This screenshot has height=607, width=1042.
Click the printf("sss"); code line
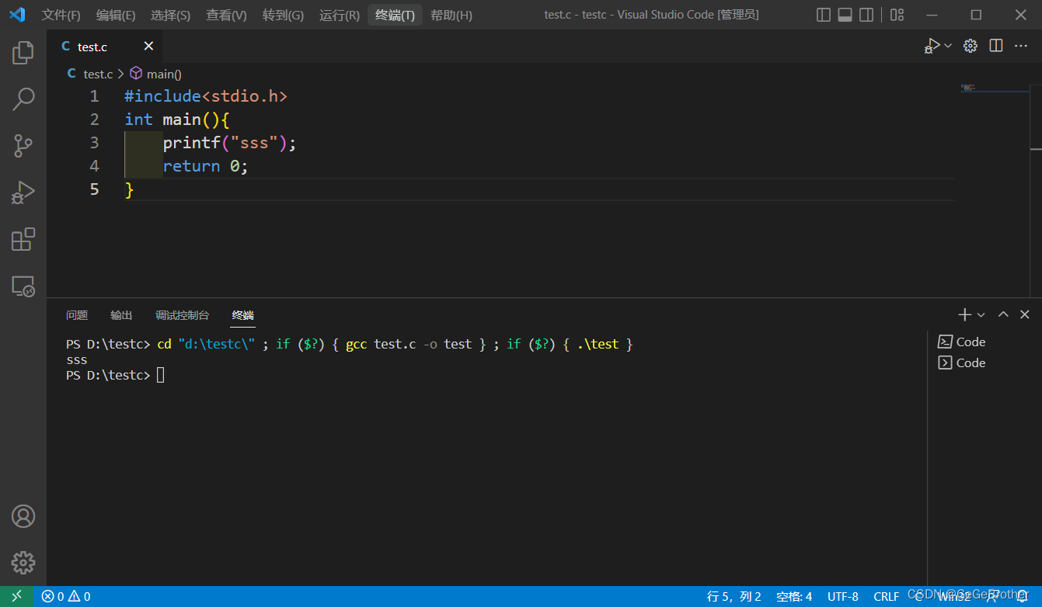[230, 143]
